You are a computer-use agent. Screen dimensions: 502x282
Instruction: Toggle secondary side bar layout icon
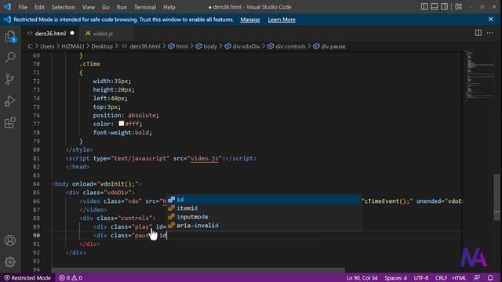444,7
